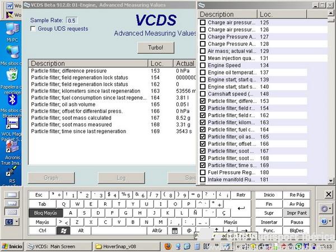Switch to the writing pad input mode

click(x=12, y=195)
